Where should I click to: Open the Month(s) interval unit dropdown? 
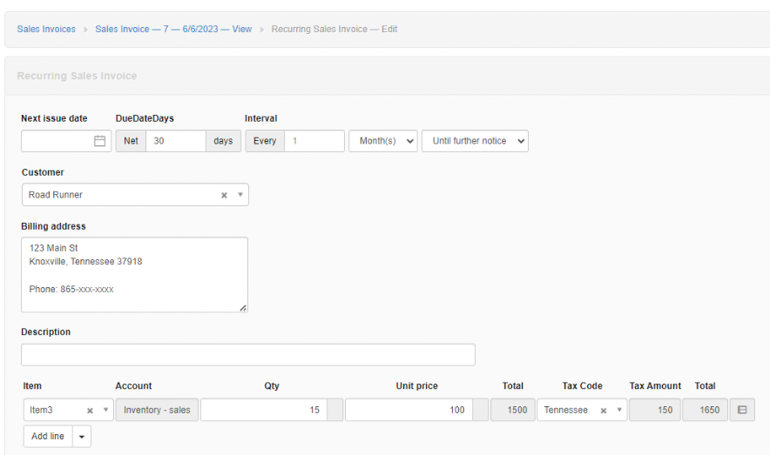pos(383,141)
